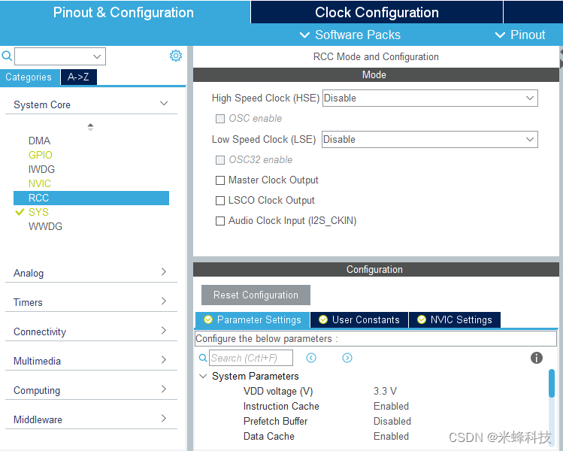Select IWDG in the System Core list
This screenshot has height=451, width=563.
41,169
